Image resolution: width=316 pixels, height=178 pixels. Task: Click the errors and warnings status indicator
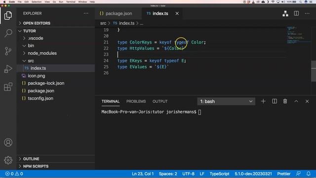click(14, 174)
